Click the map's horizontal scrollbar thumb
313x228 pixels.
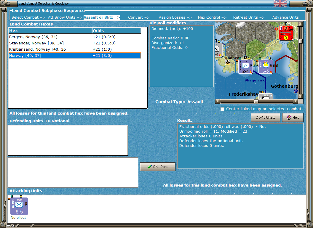[256, 101]
